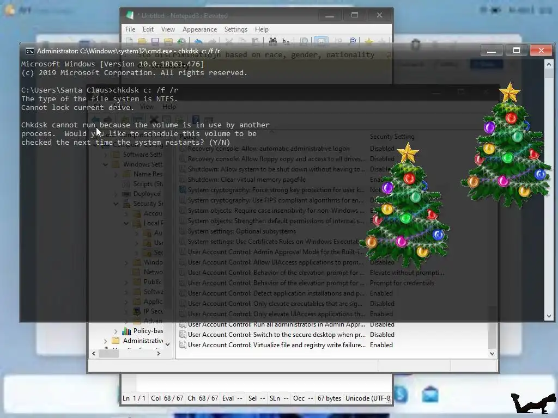
Task: Click the 'Enabled' value for Virtualize file and registry
Action: pos(381,345)
